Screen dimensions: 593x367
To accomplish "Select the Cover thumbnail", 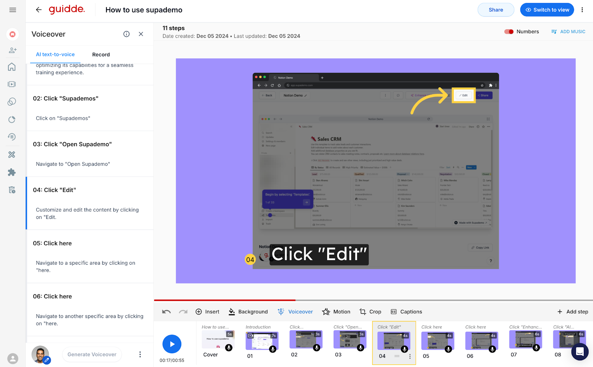I will 218,340.
